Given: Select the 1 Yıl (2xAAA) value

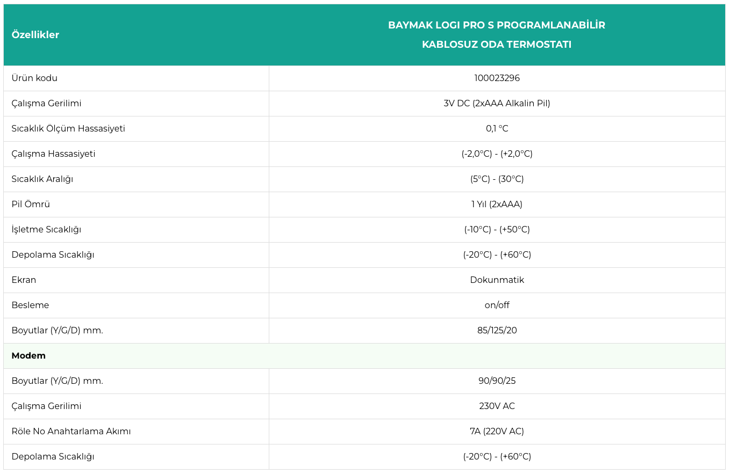Looking at the screenshot, I should [x=497, y=205].
